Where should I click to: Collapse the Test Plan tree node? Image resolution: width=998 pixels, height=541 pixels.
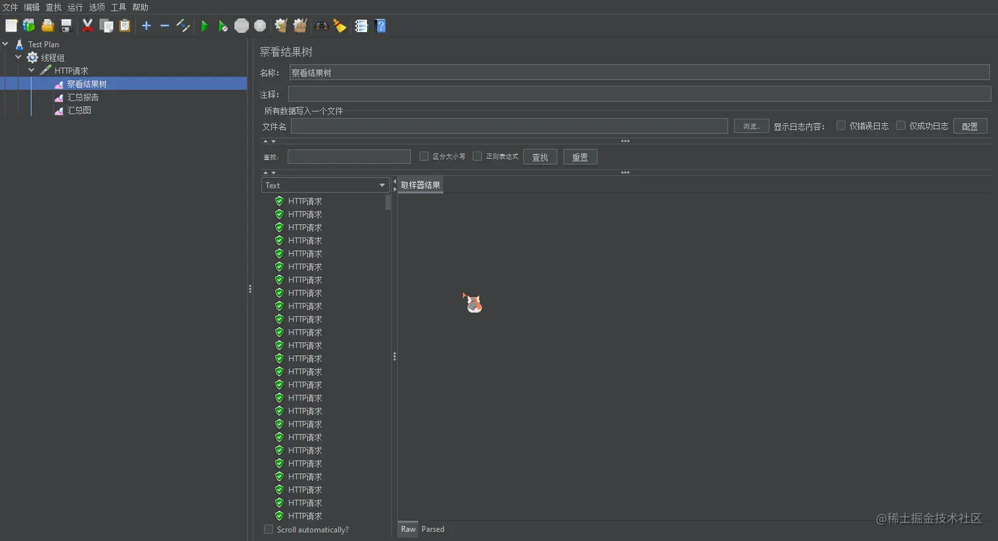(x=5, y=44)
